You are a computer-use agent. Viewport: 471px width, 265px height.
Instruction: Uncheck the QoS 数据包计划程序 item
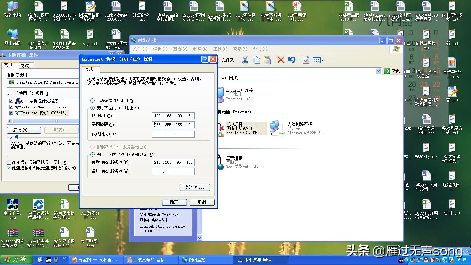click(11, 100)
